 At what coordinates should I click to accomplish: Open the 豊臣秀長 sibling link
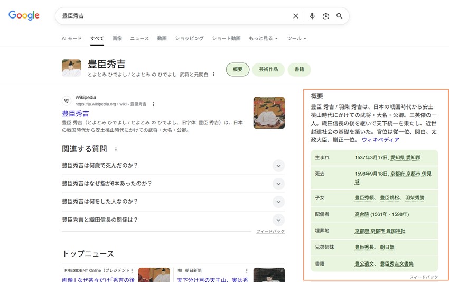point(364,247)
